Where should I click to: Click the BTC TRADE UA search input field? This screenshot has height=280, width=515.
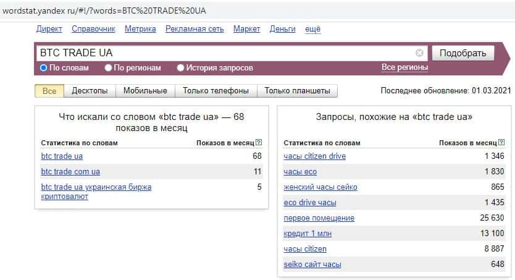point(222,53)
